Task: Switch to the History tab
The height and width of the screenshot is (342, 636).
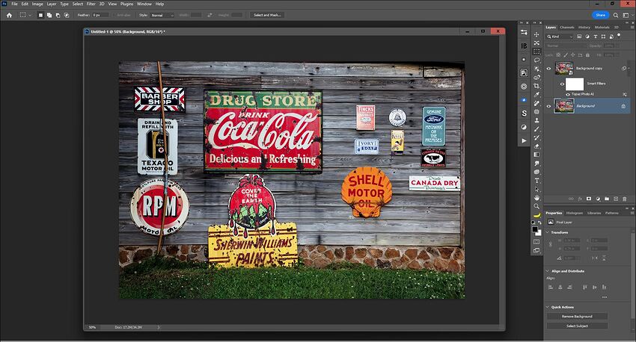Action: click(584, 27)
